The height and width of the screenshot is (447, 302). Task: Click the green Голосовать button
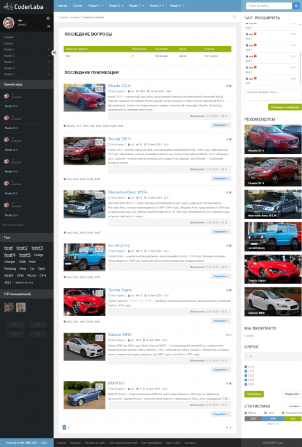(x=254, y=394)
